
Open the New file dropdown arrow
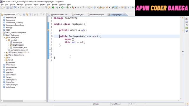click(5, 7)
